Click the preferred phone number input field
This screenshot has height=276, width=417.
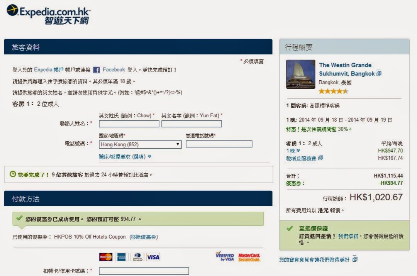pos(219,144)
